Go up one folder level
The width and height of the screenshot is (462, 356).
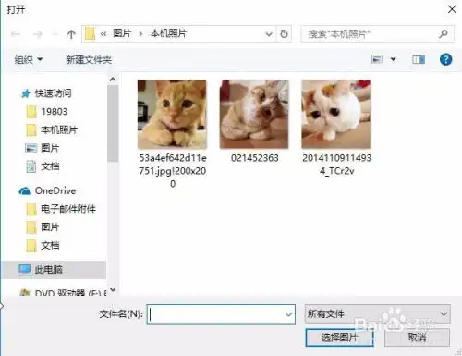[x=71, y=34]
